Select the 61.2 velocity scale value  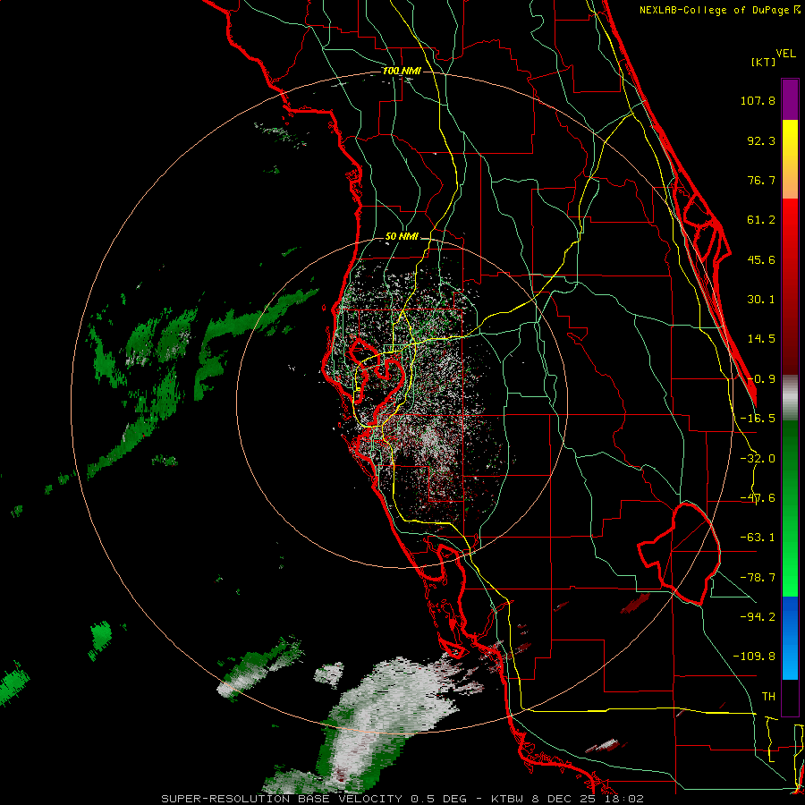[761, 220]
